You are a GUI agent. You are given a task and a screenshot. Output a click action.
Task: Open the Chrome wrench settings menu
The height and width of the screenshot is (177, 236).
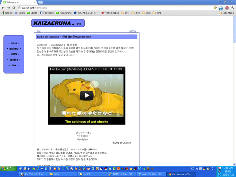click(233, 8)
